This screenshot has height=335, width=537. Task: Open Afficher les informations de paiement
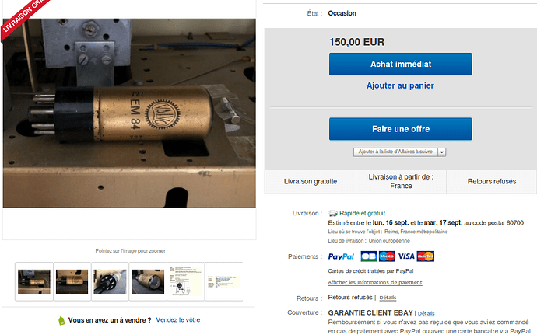[375, 282]
